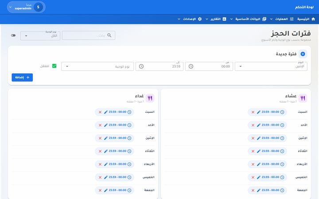Click the search input field
This screenshot has height=199, width=319.
click(x=89, y=35)
